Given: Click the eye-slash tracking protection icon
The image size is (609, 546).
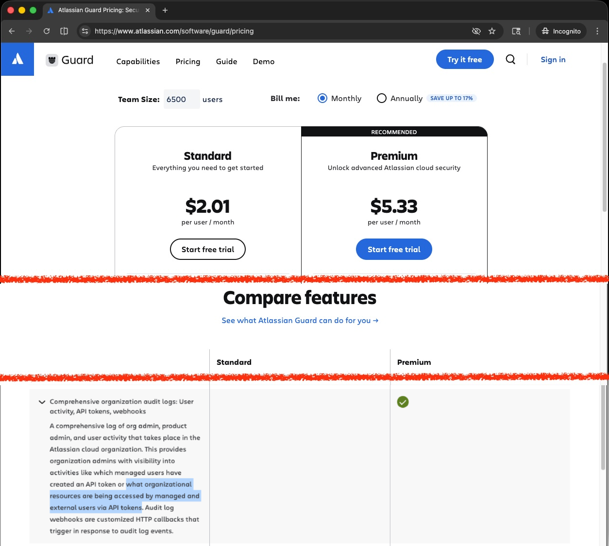Looking at the screenshot, I should pyautogui.click(x=476, y=31).
